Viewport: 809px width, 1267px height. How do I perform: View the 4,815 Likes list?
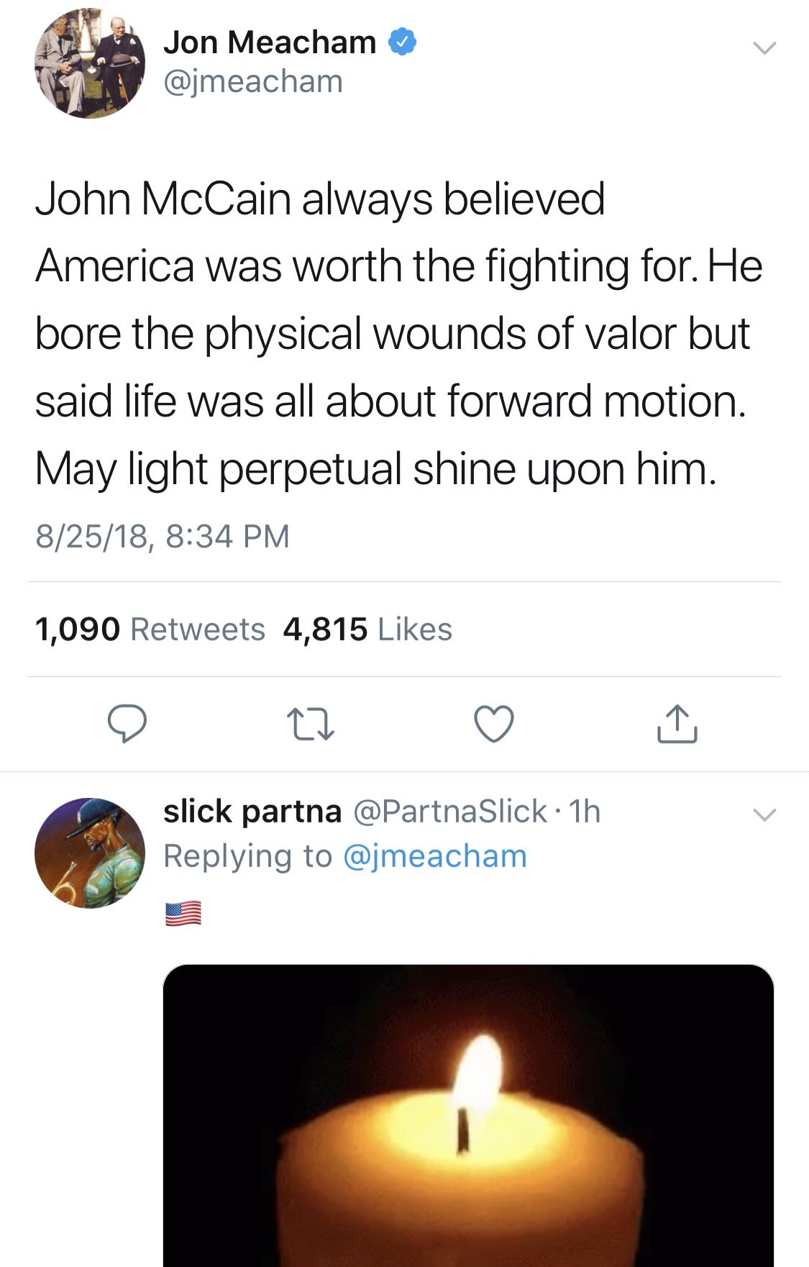(367, 629)
